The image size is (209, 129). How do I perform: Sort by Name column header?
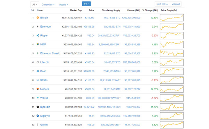click(x=40, y=10)
